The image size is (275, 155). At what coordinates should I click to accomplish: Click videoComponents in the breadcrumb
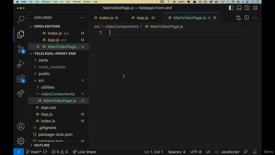click(x=122, y=27)
